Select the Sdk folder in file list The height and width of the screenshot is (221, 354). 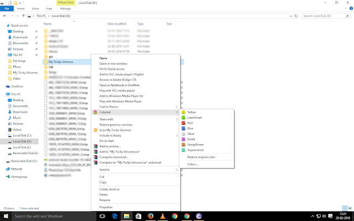pos(51,67)
